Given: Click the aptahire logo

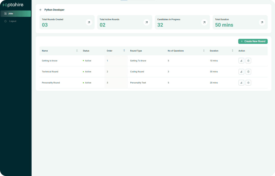Looking at the screenshot, I should pyautogui.click(x=13, y=5).
